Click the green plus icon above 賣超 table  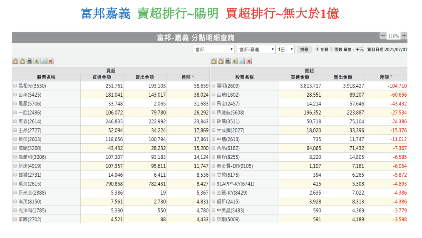coord(235,61)
